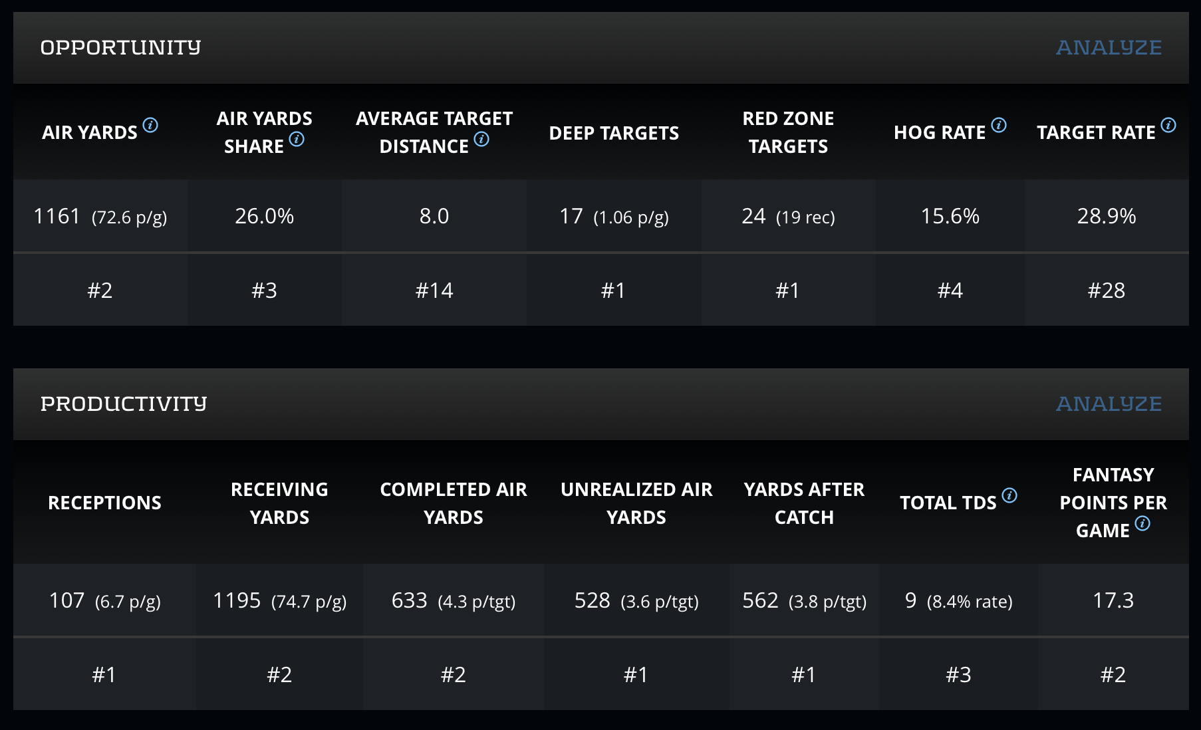Select the Yards After Catch header
The height and width of the screenshot is (730, 1201).
pos(804,503)
